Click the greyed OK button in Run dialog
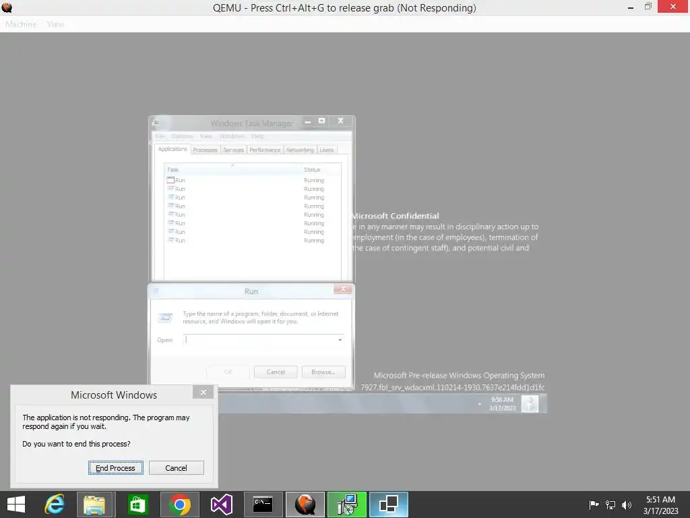This screenshot has width=690, height=518. pos(228,372)
